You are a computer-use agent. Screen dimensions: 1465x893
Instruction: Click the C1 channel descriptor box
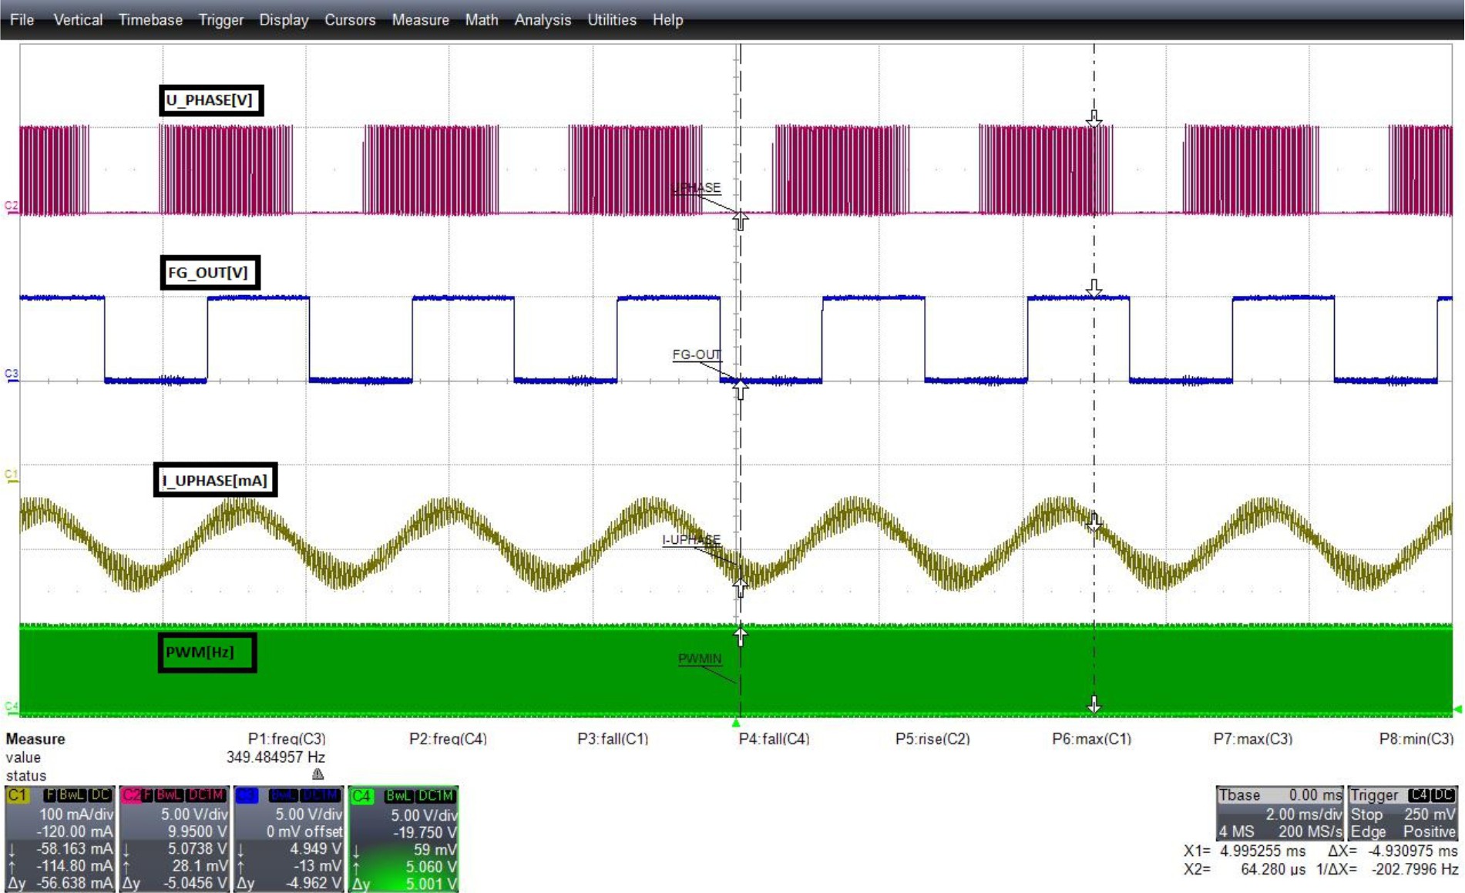tap(18, 795)
